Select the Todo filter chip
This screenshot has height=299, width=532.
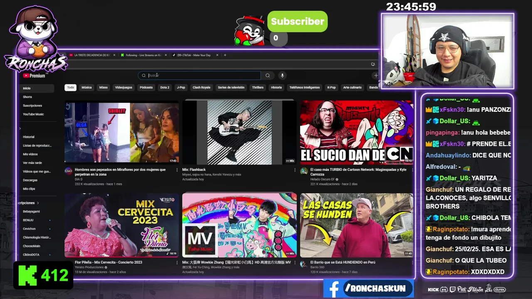(71, 87)
